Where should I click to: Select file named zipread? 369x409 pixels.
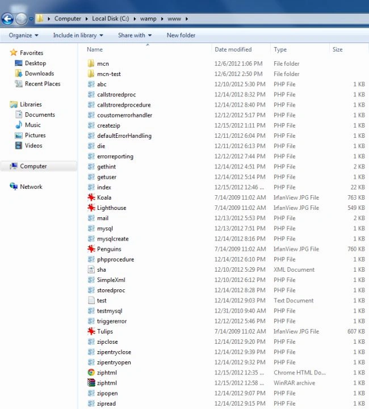106,403
